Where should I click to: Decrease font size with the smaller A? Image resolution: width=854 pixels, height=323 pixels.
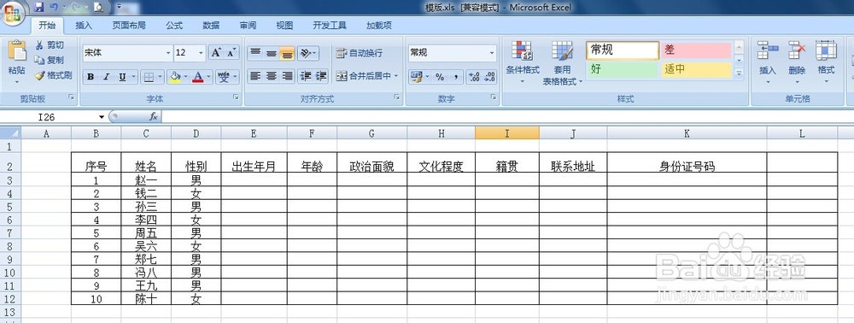click(231, 53)
